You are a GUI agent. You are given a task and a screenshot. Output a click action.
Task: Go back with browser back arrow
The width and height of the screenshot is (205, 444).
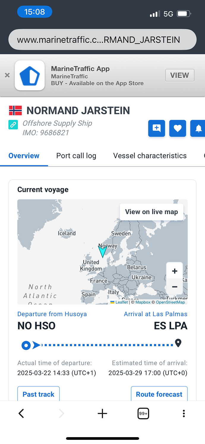click(x=21, y=413)
